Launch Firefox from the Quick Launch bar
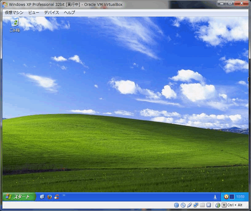The image size is (251, 211). click(x=49, y=197)
